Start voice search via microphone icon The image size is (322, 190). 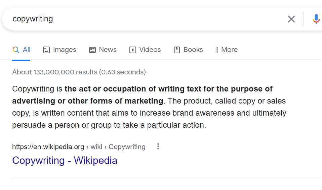coord(316,19)
